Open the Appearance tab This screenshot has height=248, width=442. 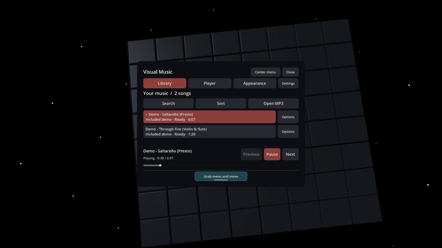(254, 83)
